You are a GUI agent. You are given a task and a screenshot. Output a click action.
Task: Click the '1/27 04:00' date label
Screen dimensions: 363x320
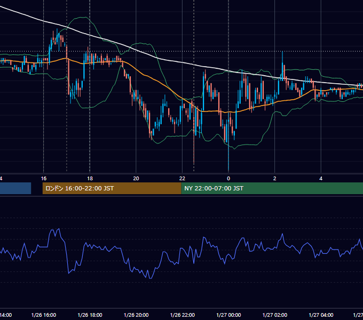click(x=321, y=315)
